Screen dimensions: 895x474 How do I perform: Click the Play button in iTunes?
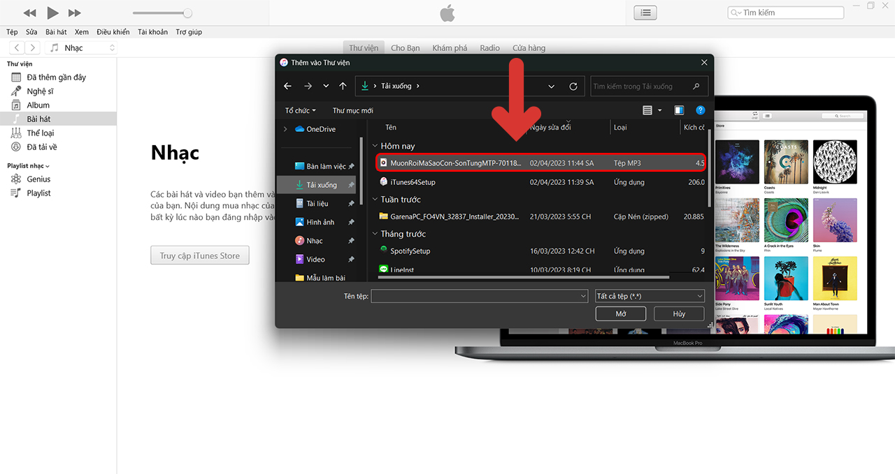coord(52,13)
